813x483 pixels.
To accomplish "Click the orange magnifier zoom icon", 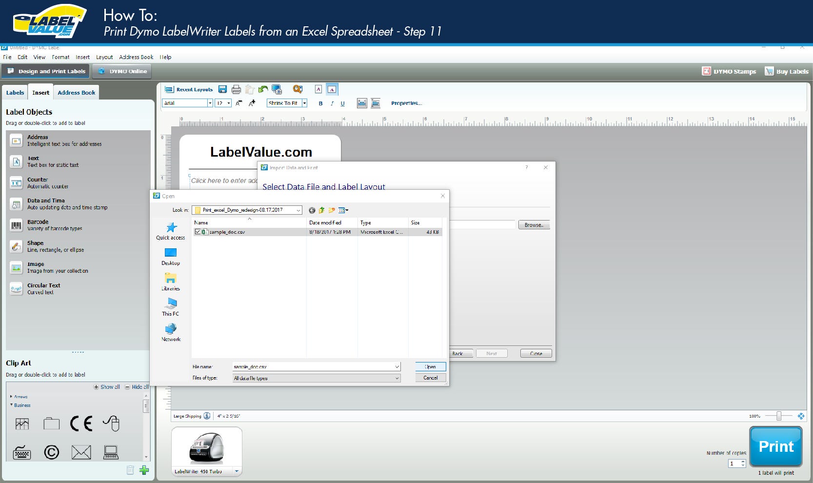I will [x=297, y=89].
